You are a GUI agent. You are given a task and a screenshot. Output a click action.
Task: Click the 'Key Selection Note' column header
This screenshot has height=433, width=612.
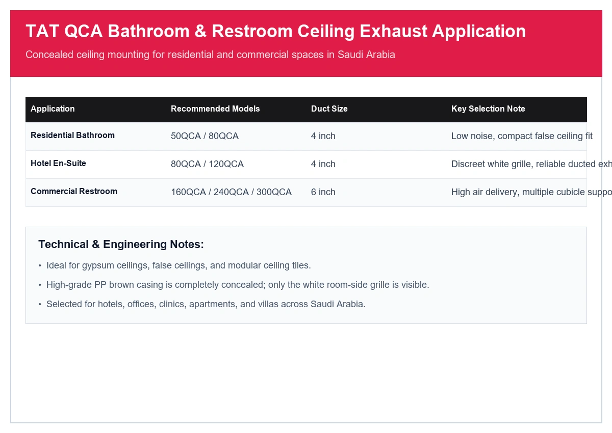[488, 109]
